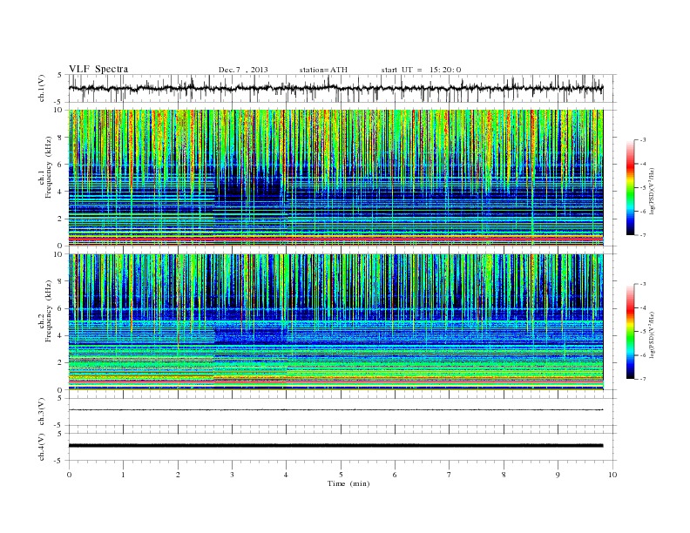Click the "ch.1(V)" axis label
The image size is (690, 533).
[42, 88]
